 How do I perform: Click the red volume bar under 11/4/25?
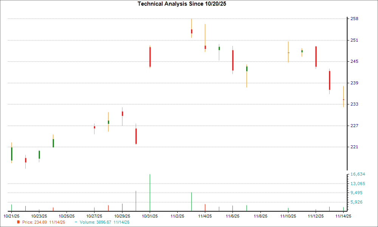tap(205, 207)
